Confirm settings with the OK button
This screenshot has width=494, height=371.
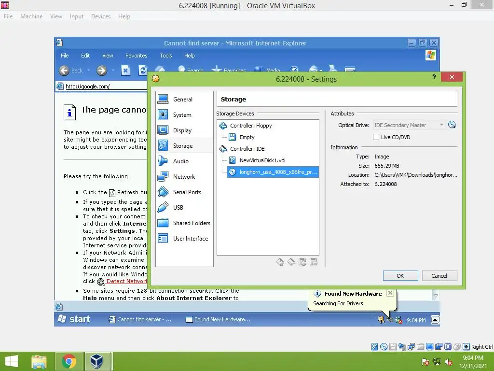point(400,276)
